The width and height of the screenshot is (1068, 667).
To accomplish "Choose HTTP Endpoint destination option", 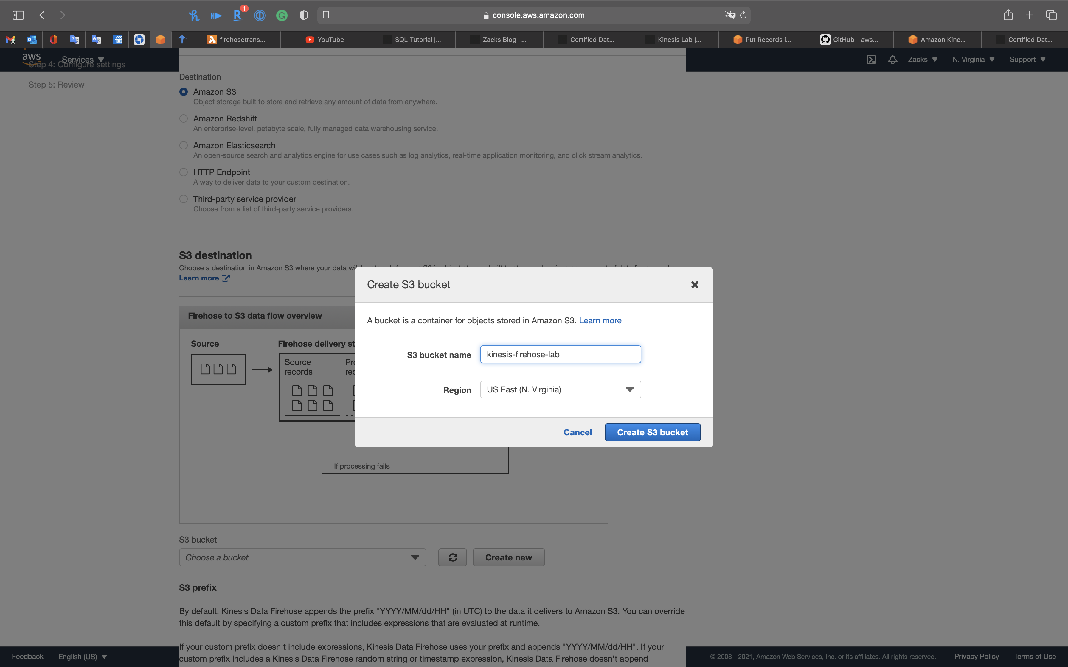I will point(184,172).
